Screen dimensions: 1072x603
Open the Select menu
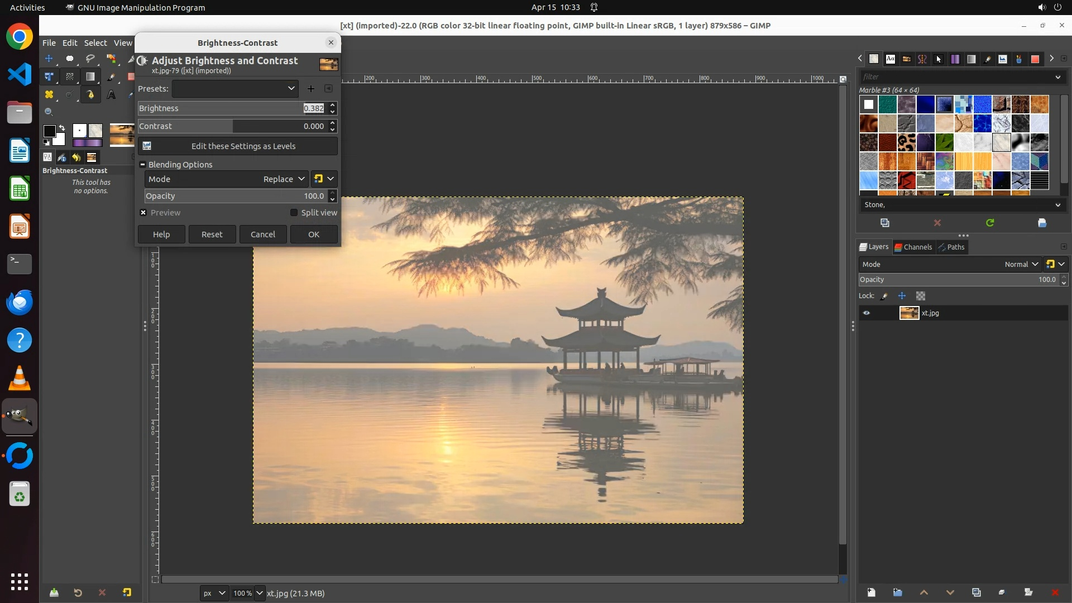point(95,43)
